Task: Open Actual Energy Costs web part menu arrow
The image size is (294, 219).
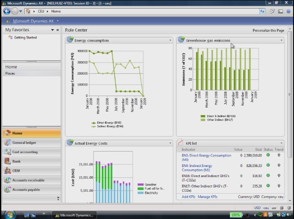Action: 170,143
